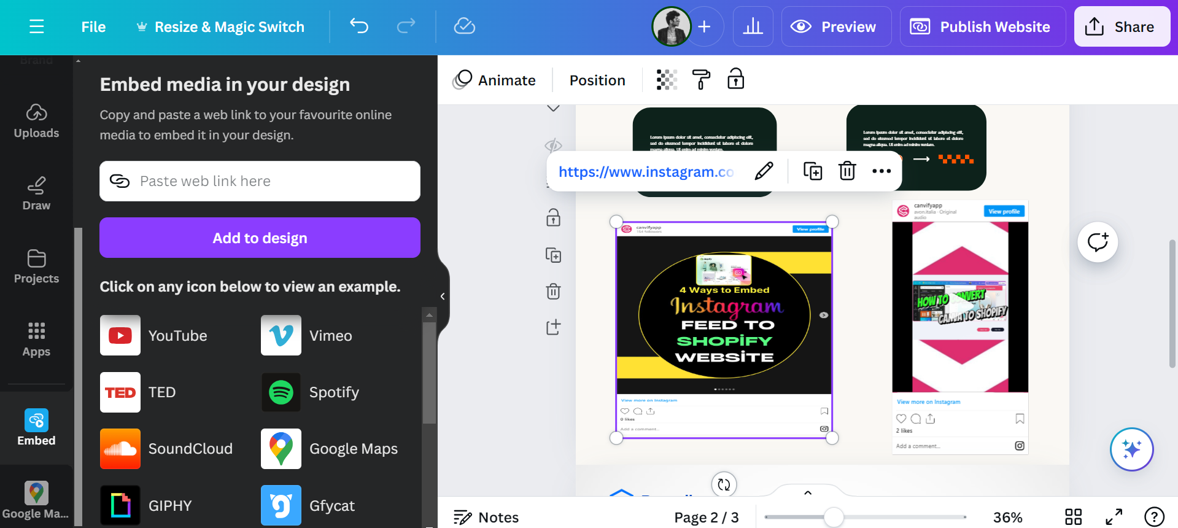Click Publish Website button
Image resolution: width=1178 pixels, height=528 pixels.
click(982, 26)
